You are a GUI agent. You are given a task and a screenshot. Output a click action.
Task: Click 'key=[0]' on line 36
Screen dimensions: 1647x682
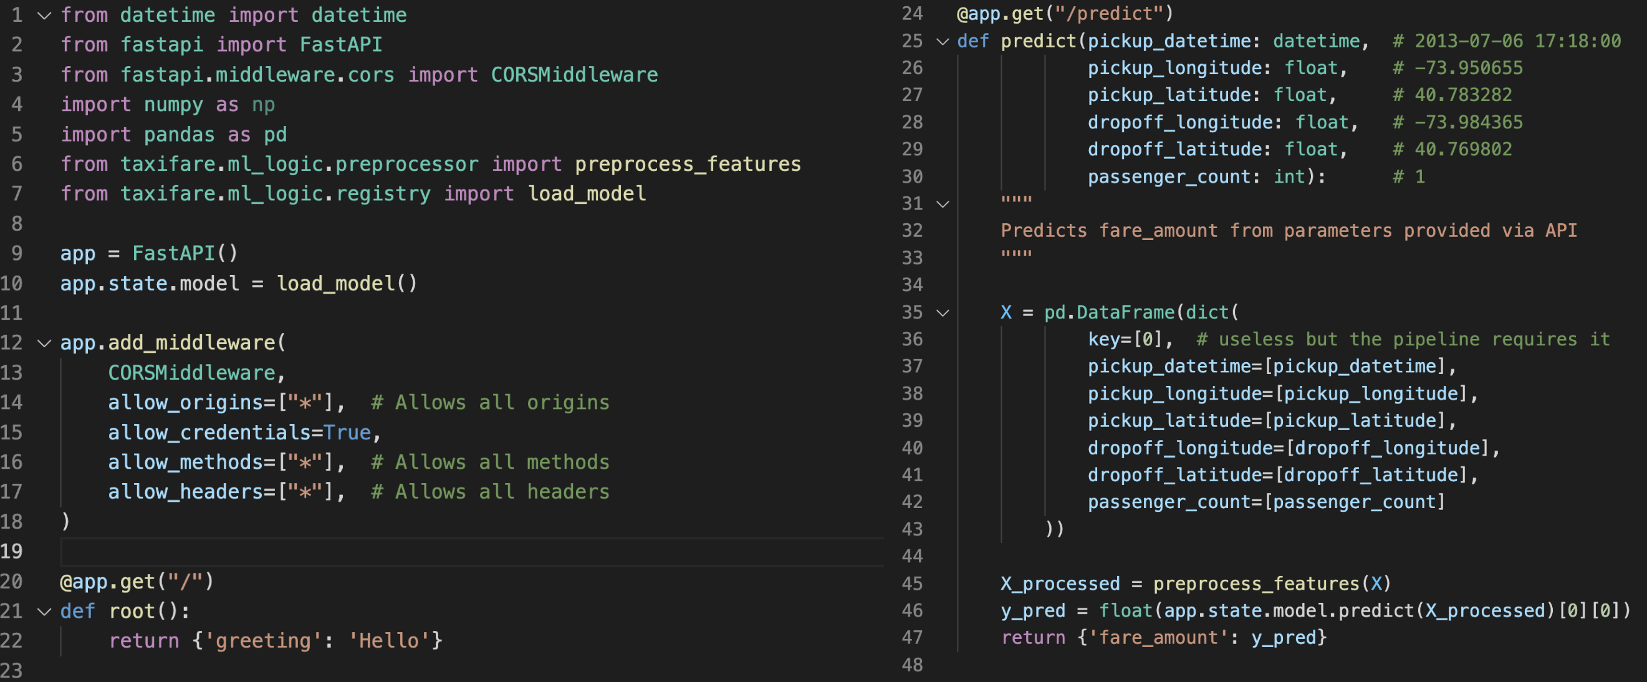tap(1125, 339)
